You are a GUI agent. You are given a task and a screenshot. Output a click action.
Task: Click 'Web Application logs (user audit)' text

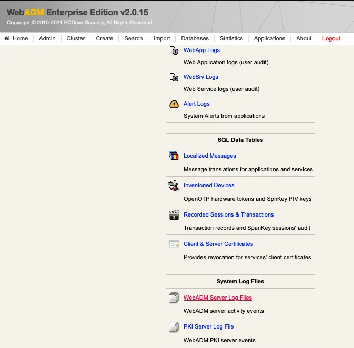tap(226, 62)
